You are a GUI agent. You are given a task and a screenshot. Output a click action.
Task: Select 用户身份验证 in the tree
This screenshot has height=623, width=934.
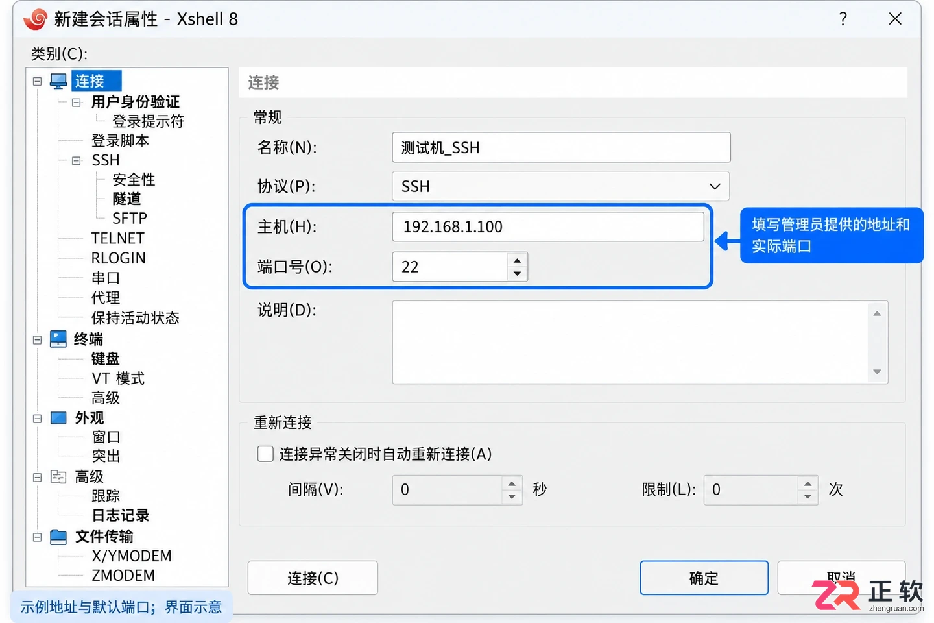135,102
